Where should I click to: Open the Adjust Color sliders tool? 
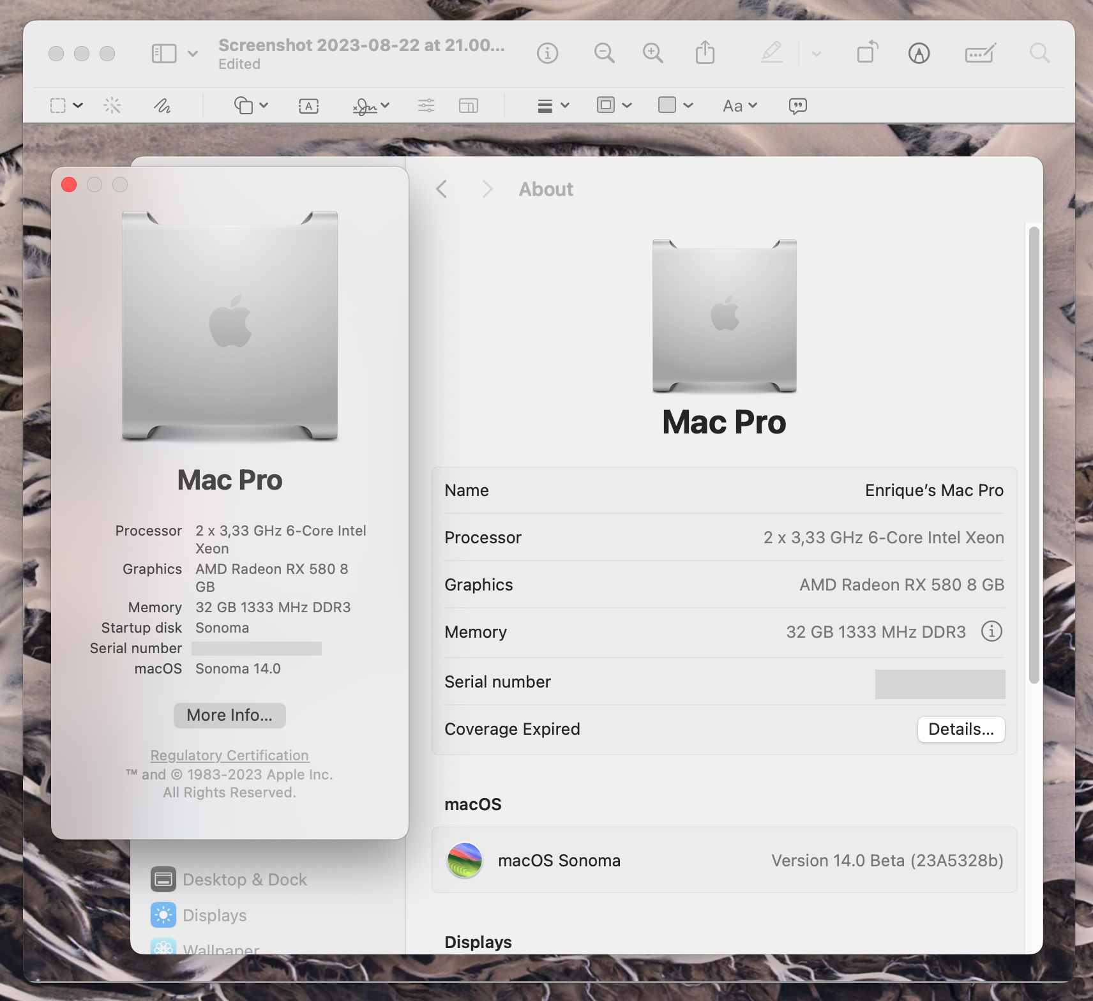tap(426, 105)
